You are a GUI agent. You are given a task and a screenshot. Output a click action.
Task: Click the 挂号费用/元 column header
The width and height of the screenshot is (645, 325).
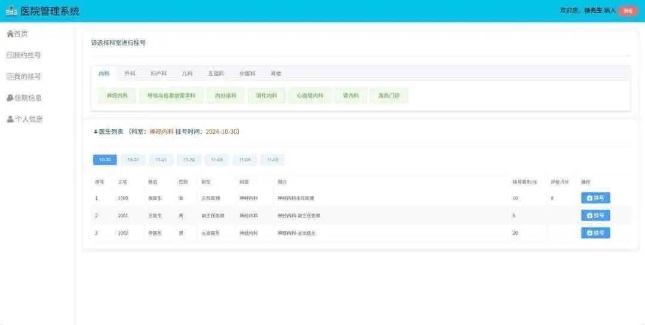(x=524, y=182)
